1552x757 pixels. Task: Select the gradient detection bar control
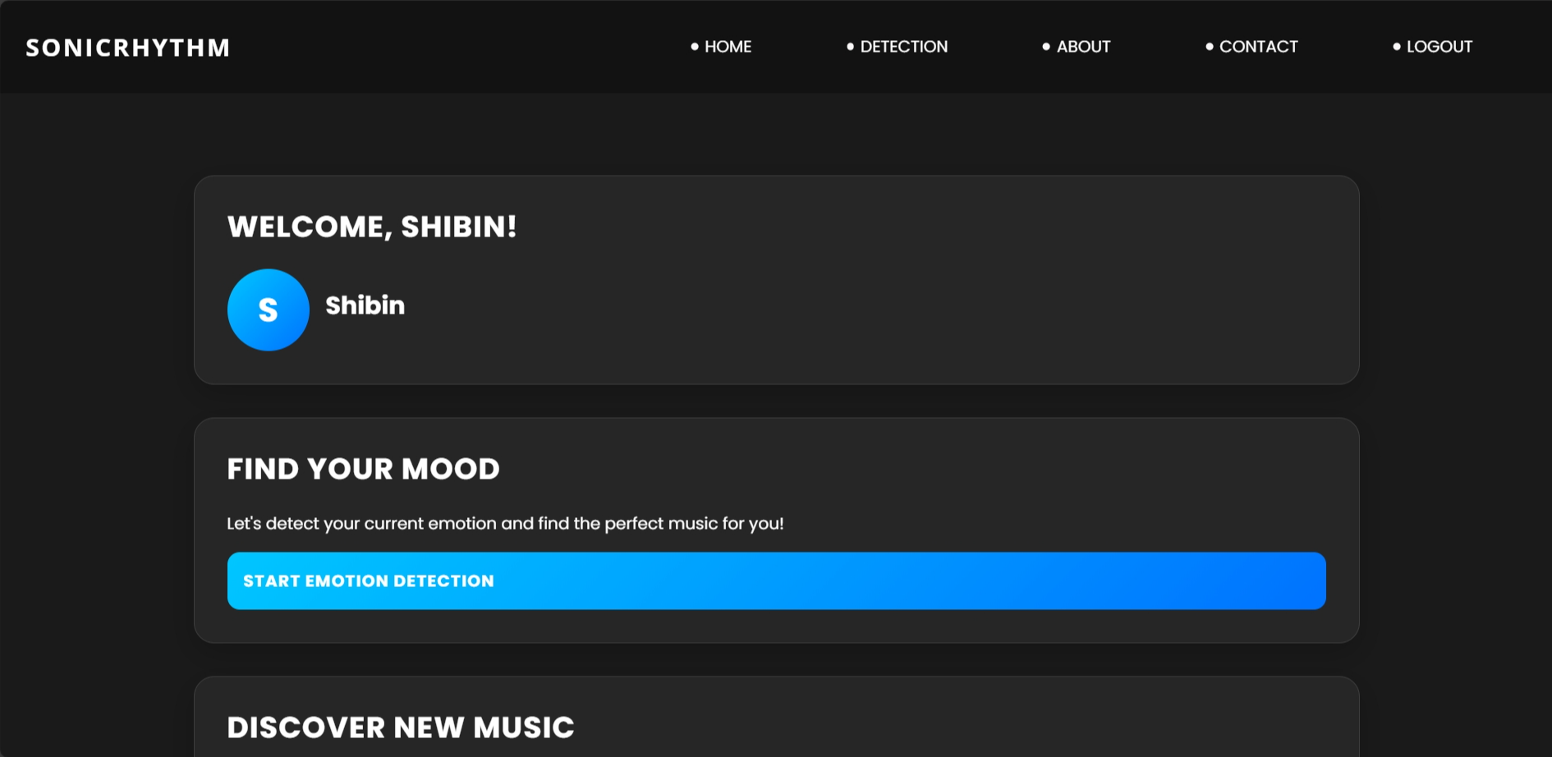[x=776, y=580]
